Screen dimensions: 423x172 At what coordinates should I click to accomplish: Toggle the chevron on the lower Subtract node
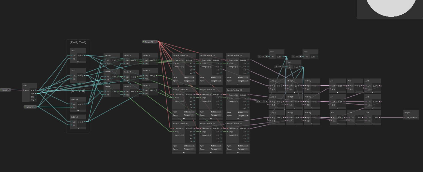[x=78, y=128]
